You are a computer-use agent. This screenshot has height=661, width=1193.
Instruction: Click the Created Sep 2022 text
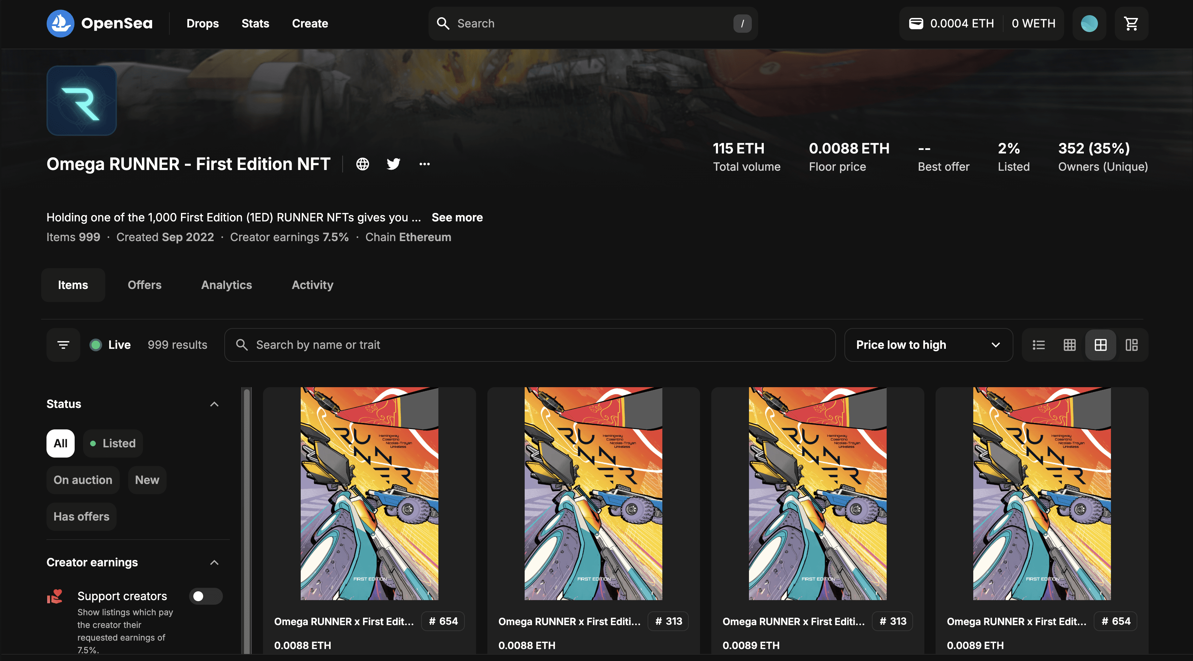click(x=165, y=237)
